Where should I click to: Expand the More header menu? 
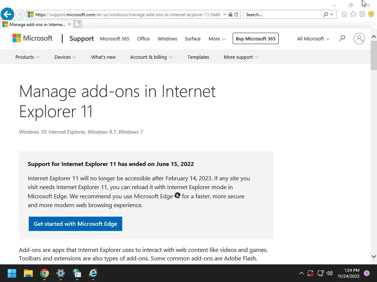(217, 39)
